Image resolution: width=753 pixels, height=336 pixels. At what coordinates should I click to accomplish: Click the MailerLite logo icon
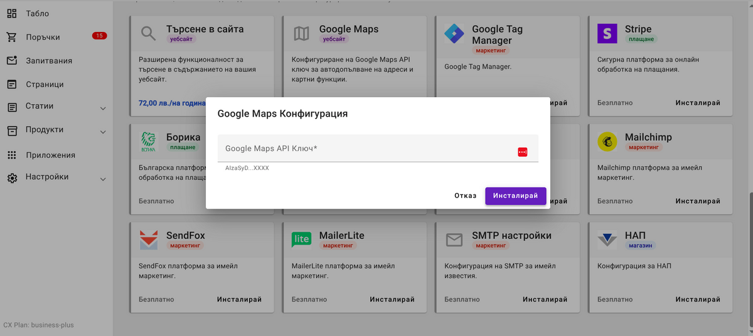coord(302,239)
